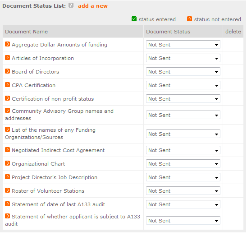This screenshot has height=236, width=247.
Task: Click the green status entered legend checkmark
Action: (134, 19)
